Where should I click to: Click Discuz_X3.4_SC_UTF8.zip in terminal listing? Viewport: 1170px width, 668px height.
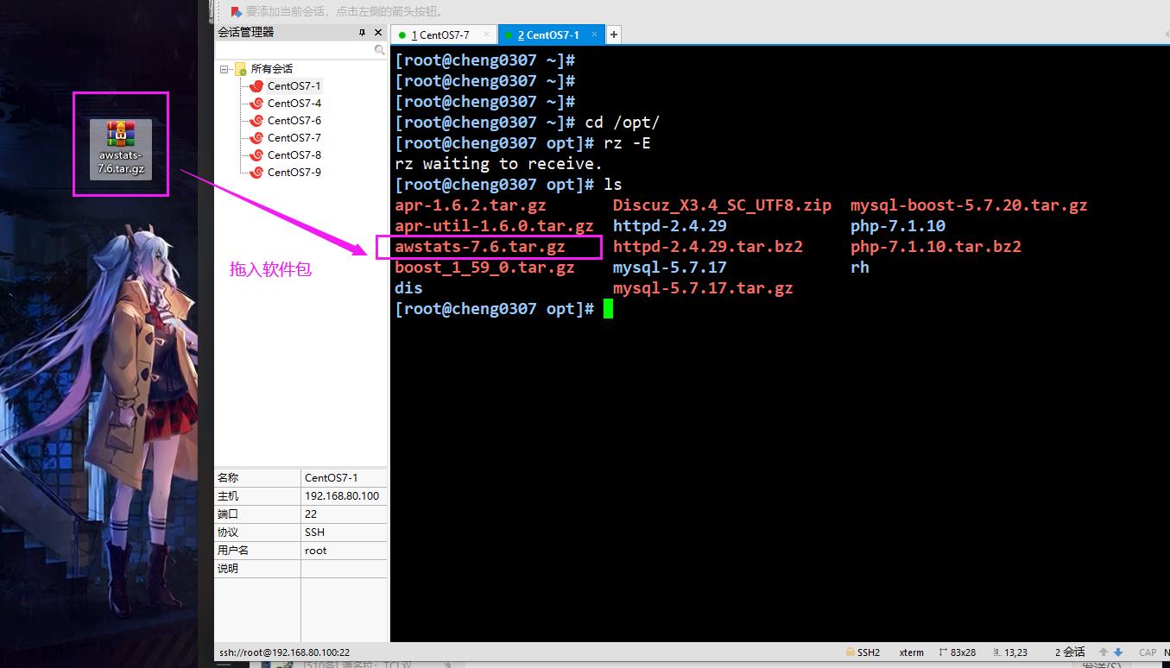tap(722, 205)
